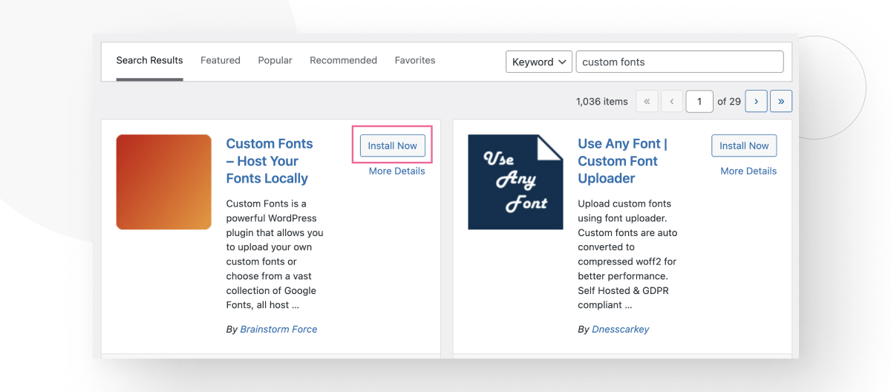This screenshot has height=392, width=891.
Task: Switch to the Popular tab
Action: pyautogui.click(x=275, y=60)
